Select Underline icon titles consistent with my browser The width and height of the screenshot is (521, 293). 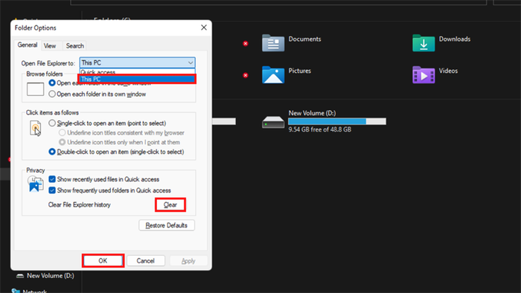[x=121, y=132]
